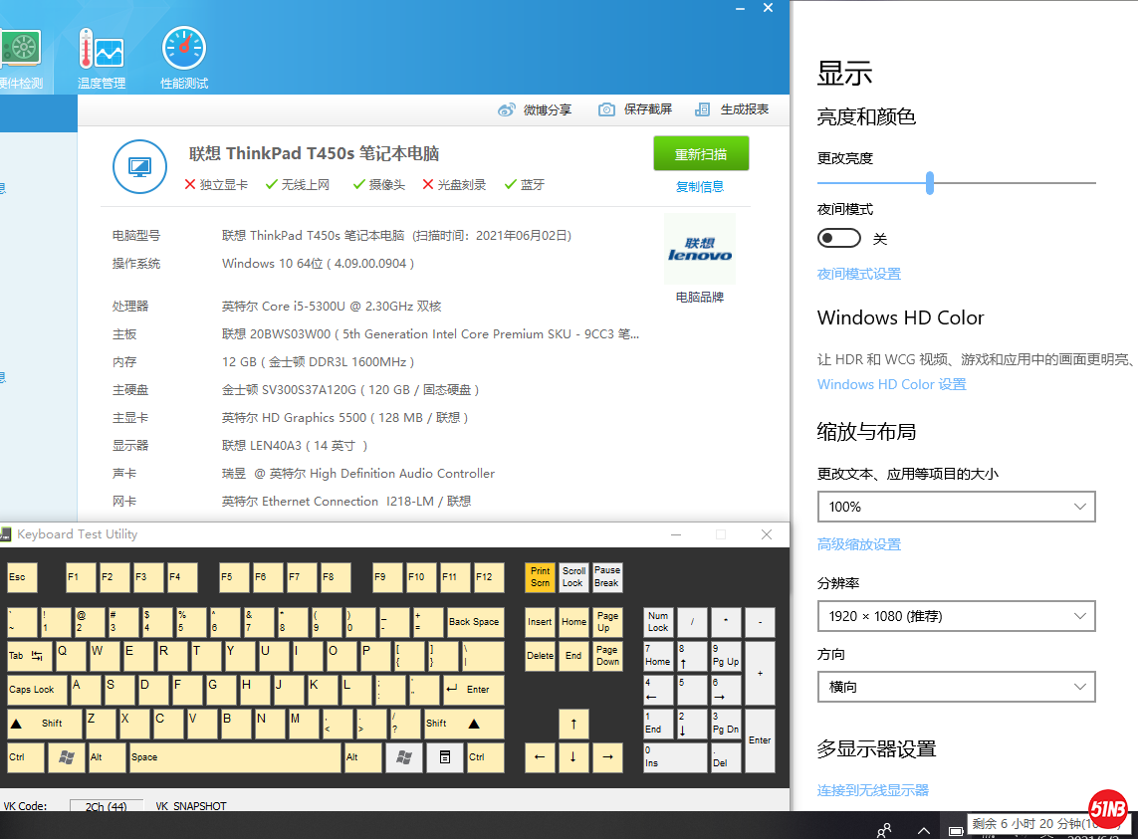The width and height of the screenshot is (1138, 839).
Task: Click the up arrow key
Action: pos(573,724)
